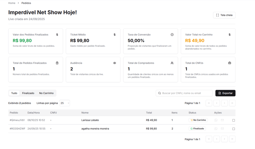Click top pagination next page arrow
Screen dimensions: 255x149
coord(224,103)
